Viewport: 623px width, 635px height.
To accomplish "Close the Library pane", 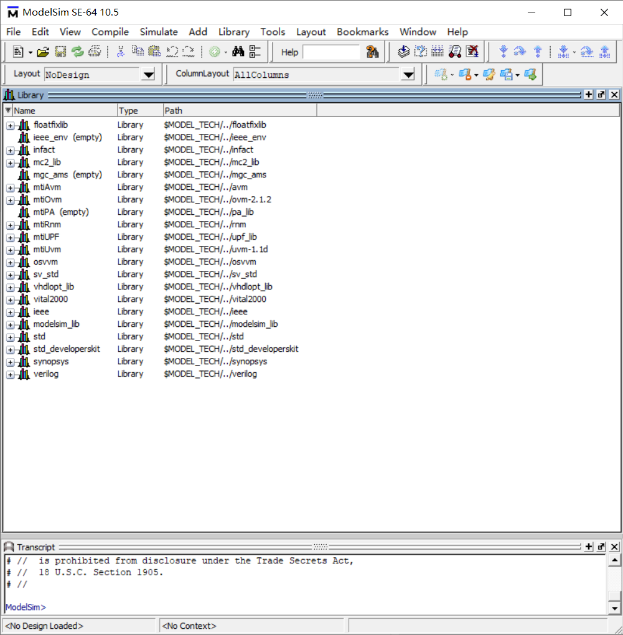I will [614, 95].
